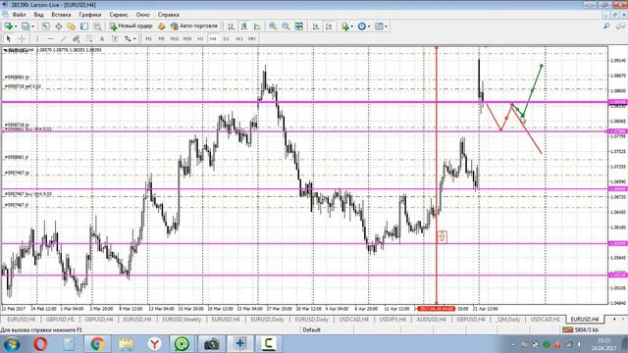628x353 pixels.
Task: Open the MetaEditor yellow book icon
Action: [x=161, y=26]
